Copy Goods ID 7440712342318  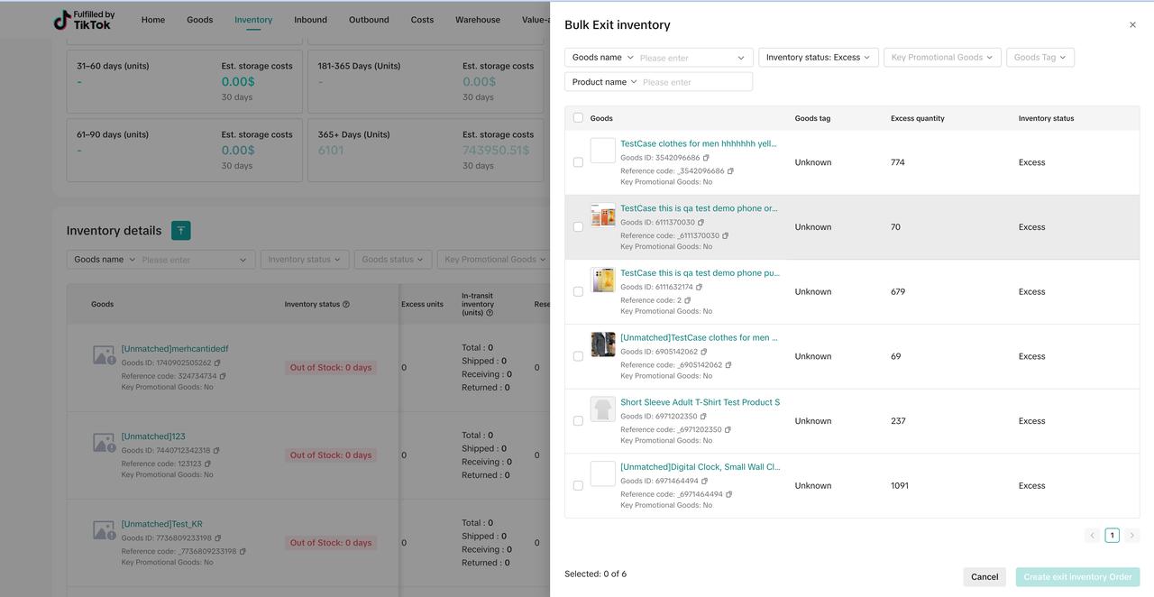(216, 451)
